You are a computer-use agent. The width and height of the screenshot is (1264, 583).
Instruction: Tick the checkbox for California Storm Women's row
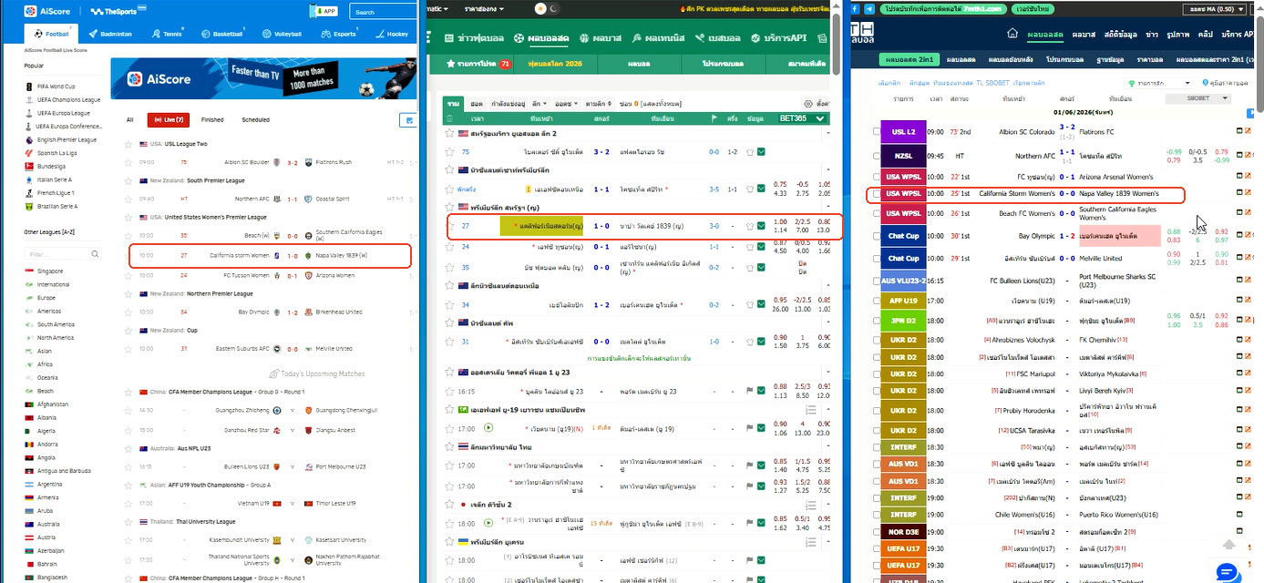(877, 194)
